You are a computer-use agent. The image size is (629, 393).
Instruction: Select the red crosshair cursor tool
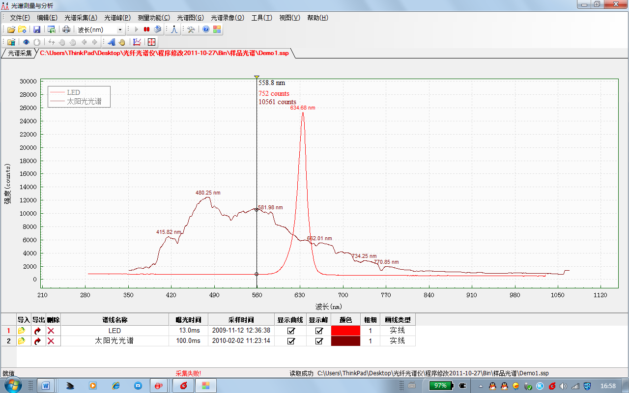click(x=151, y=42)
